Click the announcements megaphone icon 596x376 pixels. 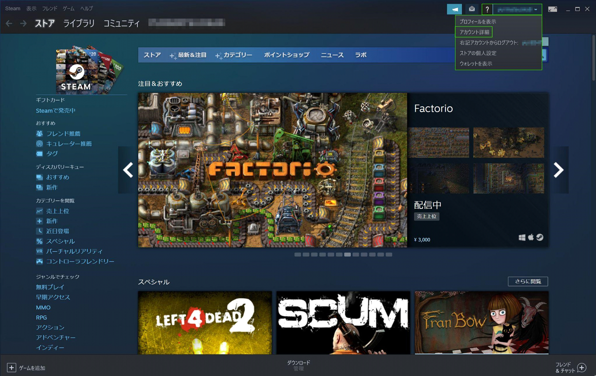[x=454, y=9]
